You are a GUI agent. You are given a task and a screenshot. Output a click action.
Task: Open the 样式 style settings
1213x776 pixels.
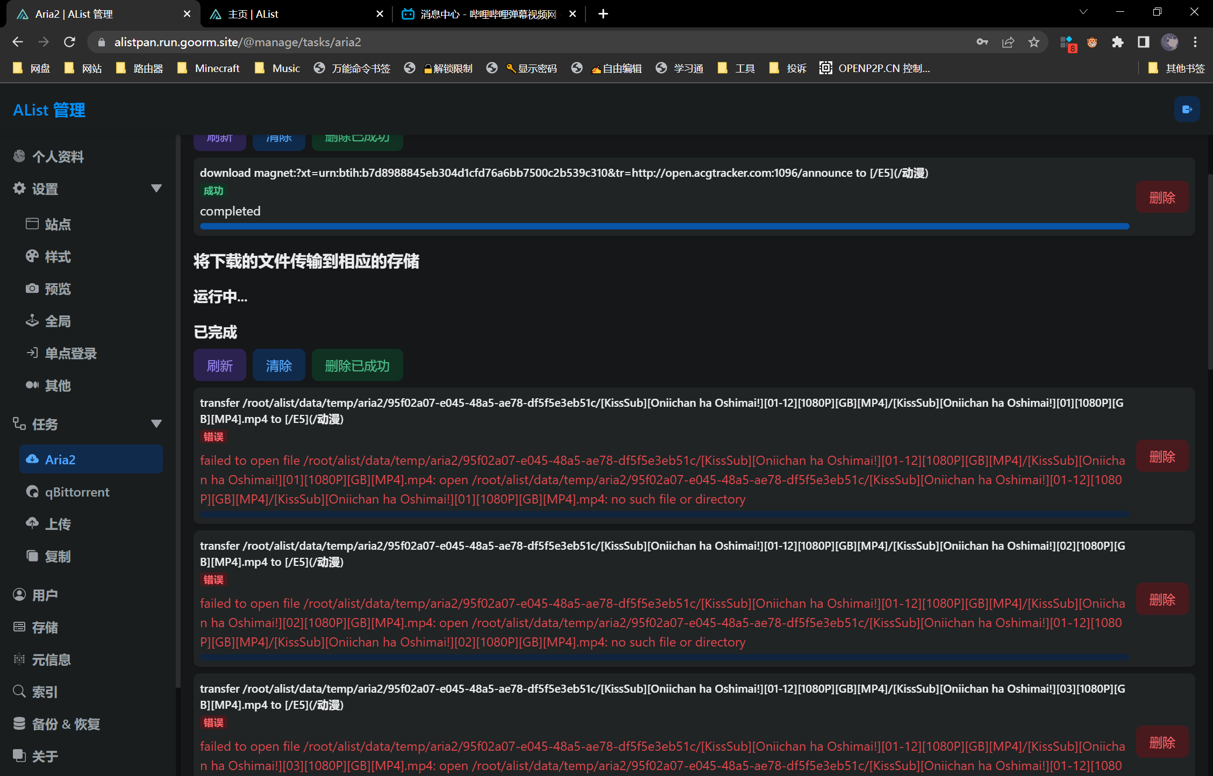(58, 256)
